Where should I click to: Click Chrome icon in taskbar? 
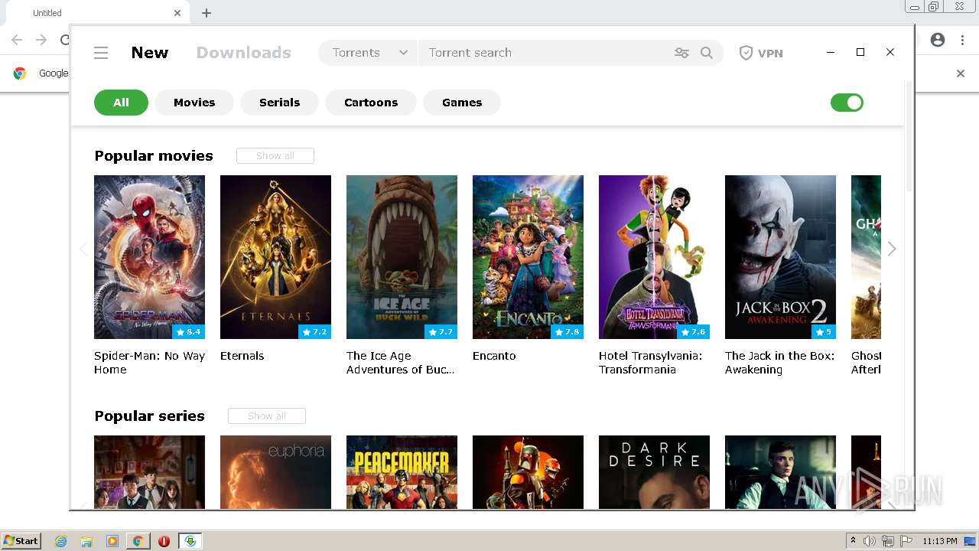click(138, 541)
